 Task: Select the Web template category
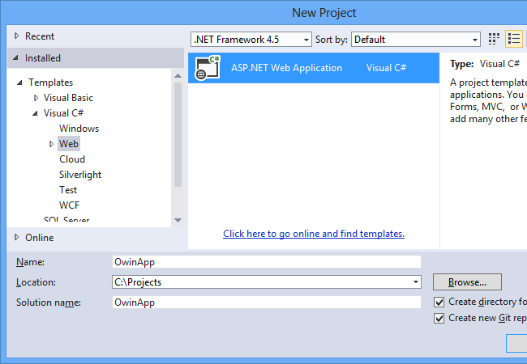pos(69,144)
